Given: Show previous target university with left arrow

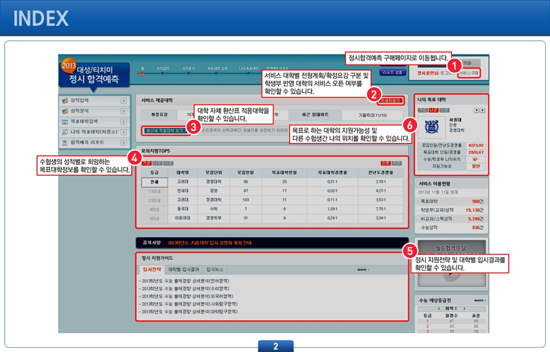Looking at the screenshot, I should 476,110.
